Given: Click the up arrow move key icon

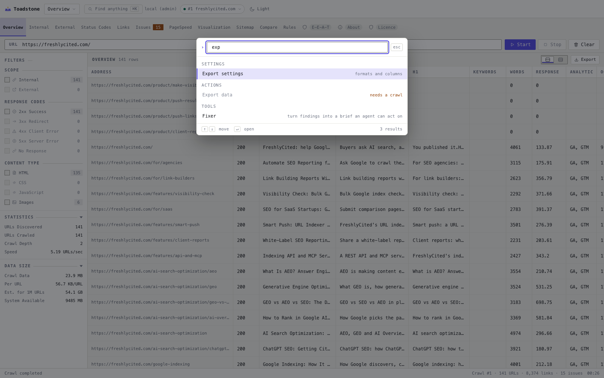Looking at the screenshot, I should point(205,129).
